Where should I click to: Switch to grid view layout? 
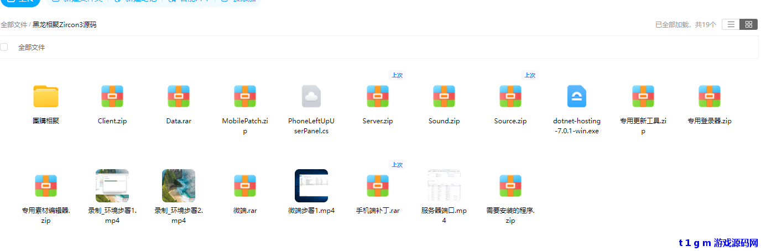(x=749, y=24)
